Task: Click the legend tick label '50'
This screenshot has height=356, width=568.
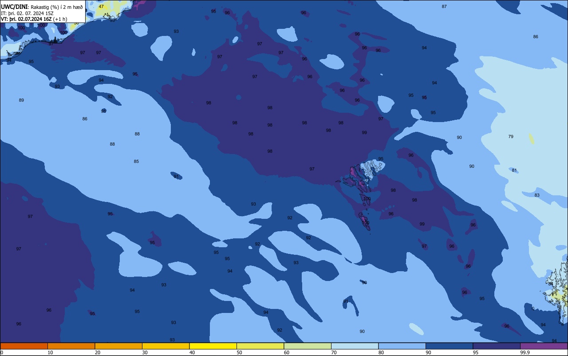Action: click(239, 352)
